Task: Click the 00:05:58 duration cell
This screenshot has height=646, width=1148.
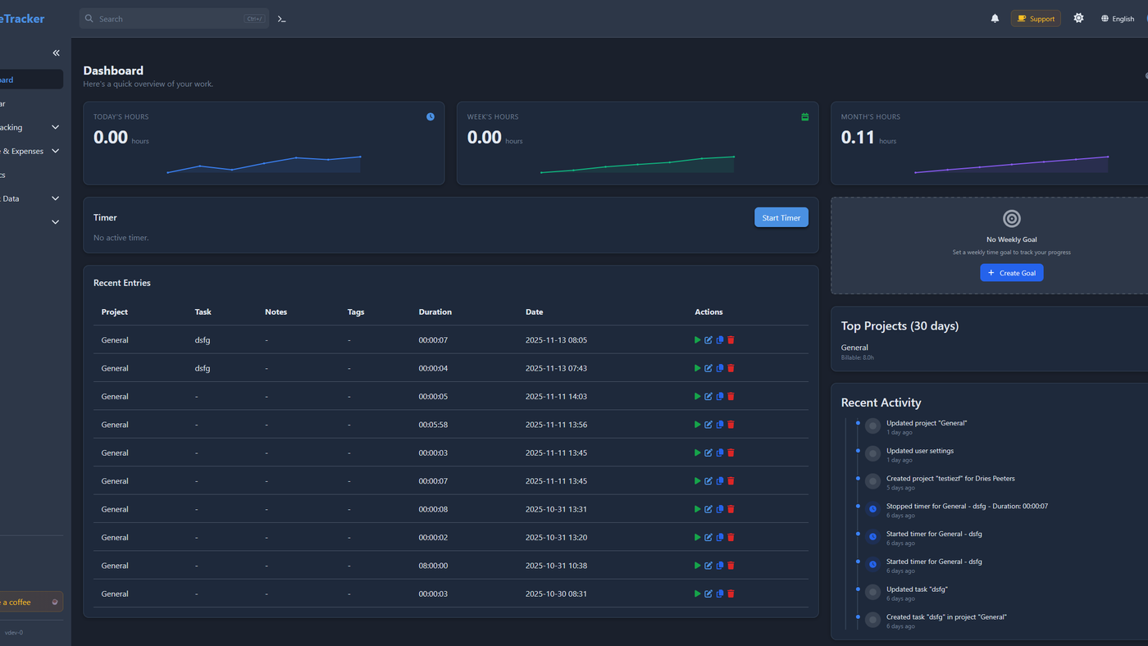Action: click(433, 425)
